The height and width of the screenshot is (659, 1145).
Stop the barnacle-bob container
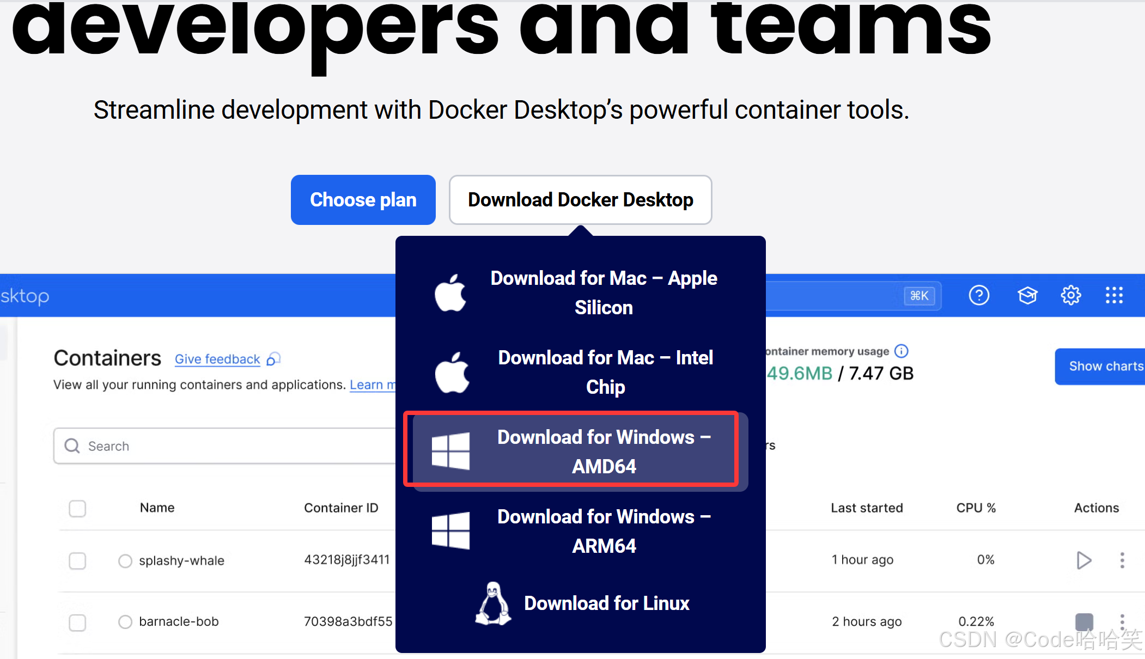(1084, 622)
